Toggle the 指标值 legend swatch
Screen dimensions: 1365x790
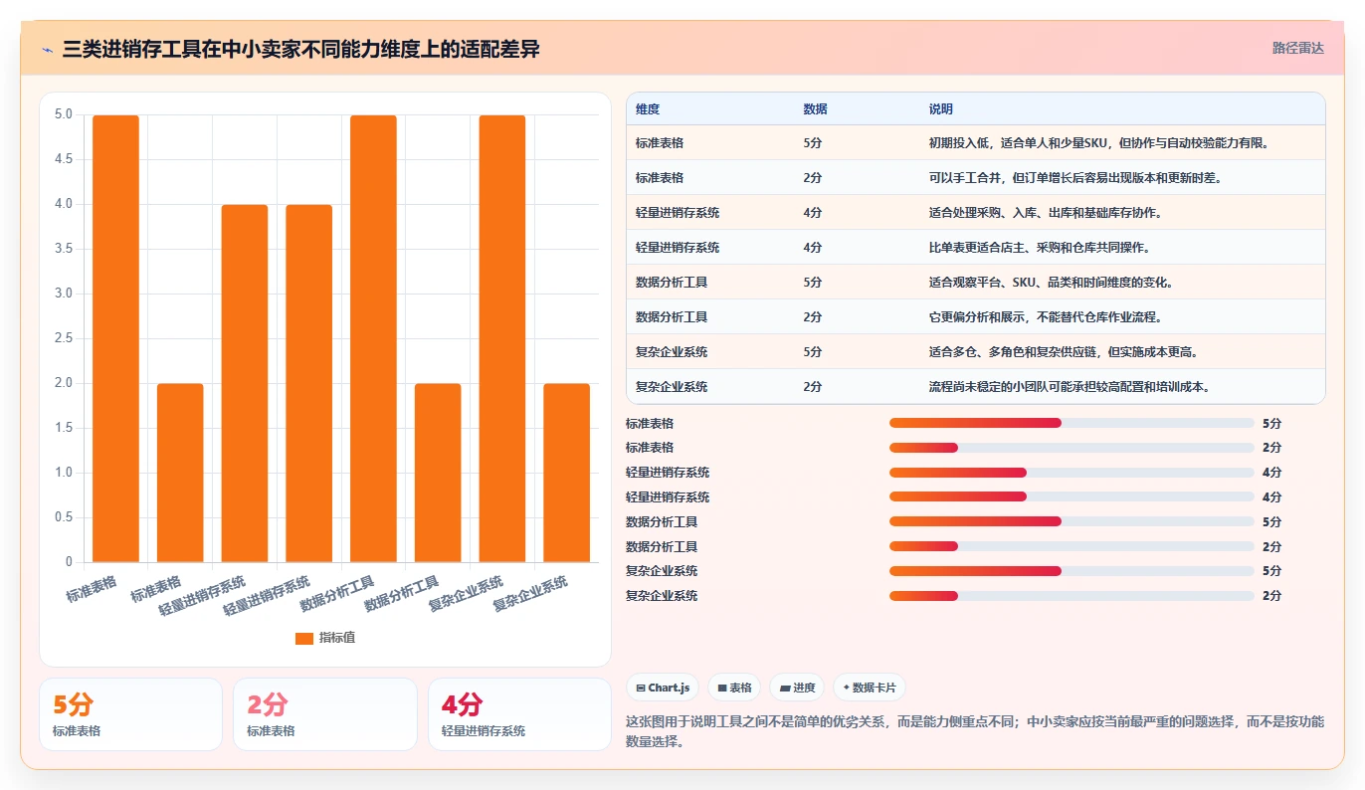304,638
